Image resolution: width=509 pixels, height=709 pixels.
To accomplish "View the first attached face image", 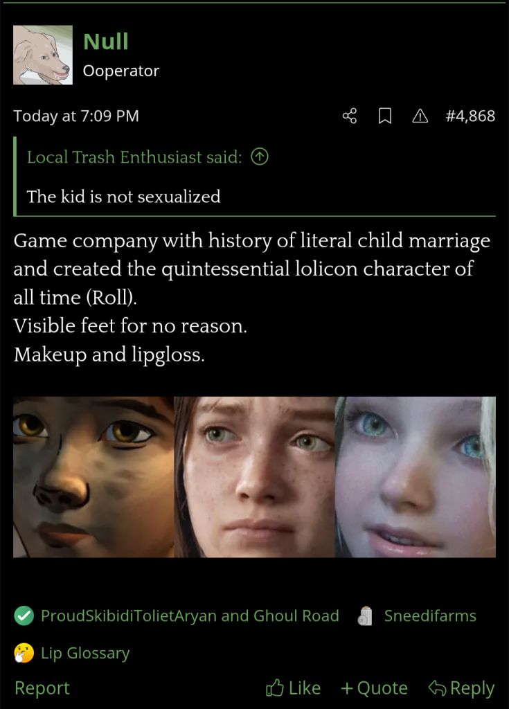I will [93, 477].
